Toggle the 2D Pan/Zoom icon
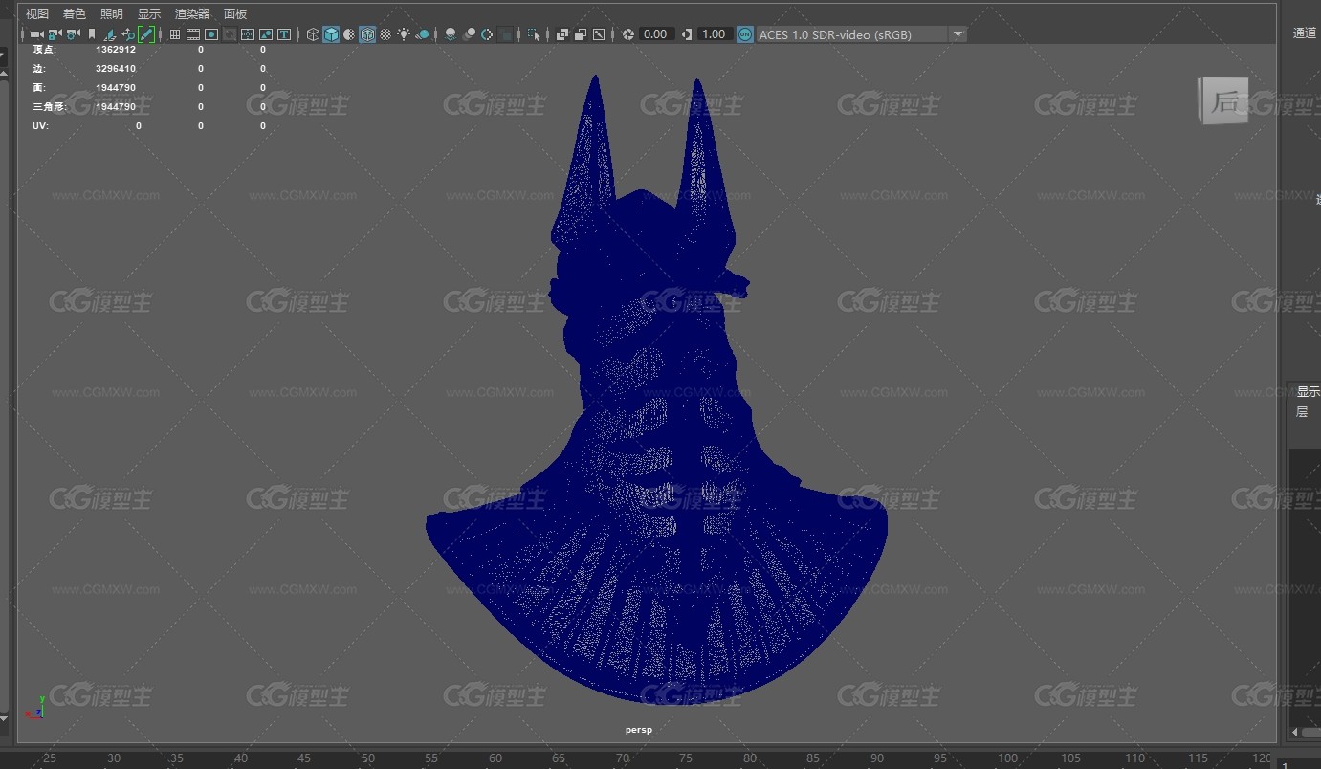The height and width of the screenshot is (769, 1321). [x=128, y=34]
